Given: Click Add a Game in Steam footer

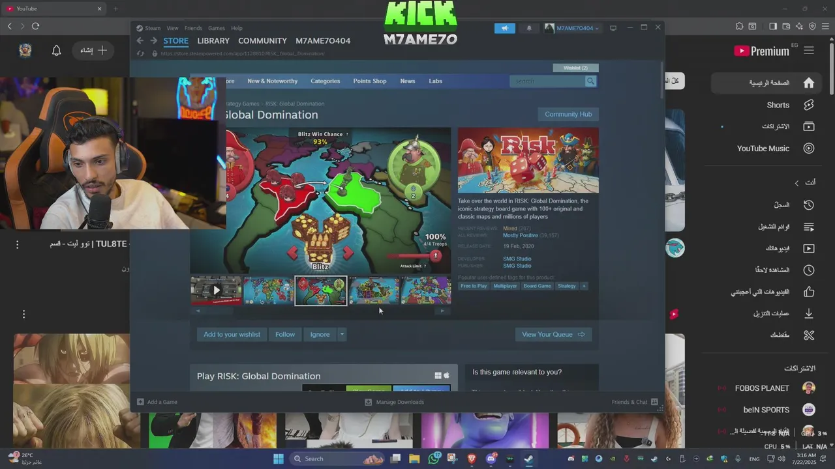Looking at the screenshot, I should pyautogui.click(x=157, y=402).
